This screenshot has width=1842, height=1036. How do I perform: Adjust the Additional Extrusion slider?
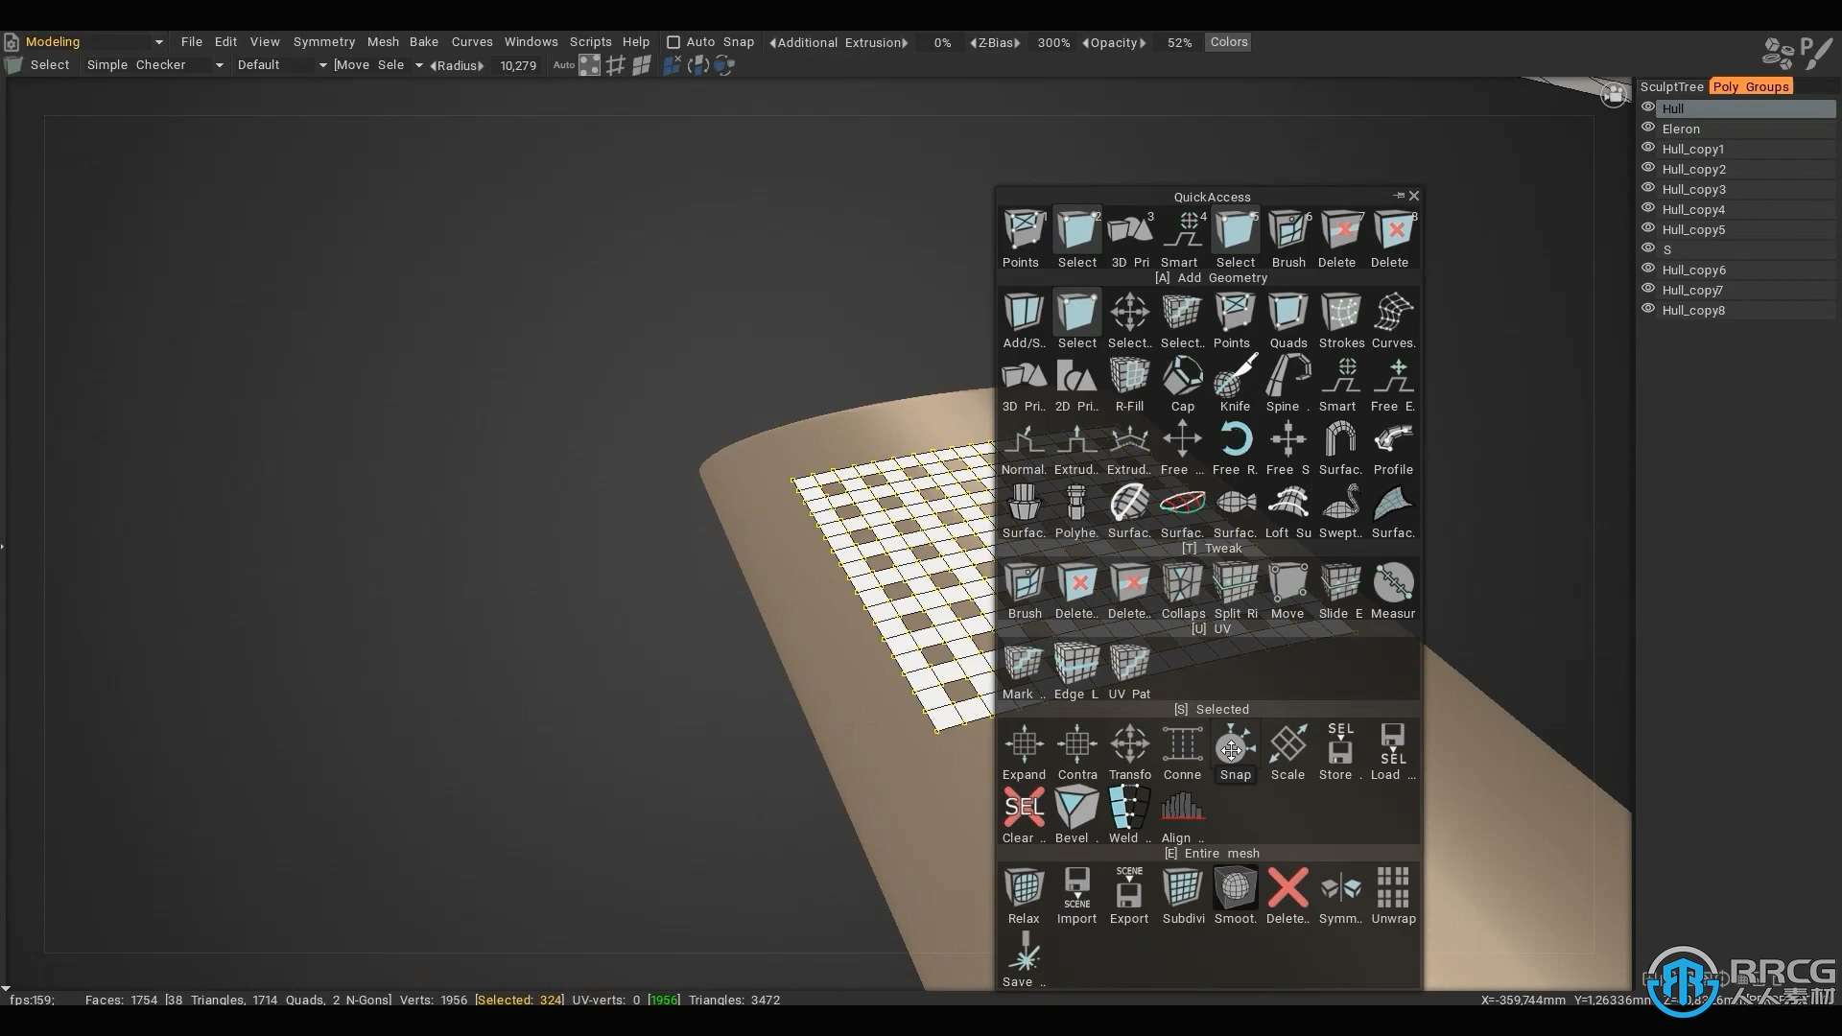[x=838, y=43]
